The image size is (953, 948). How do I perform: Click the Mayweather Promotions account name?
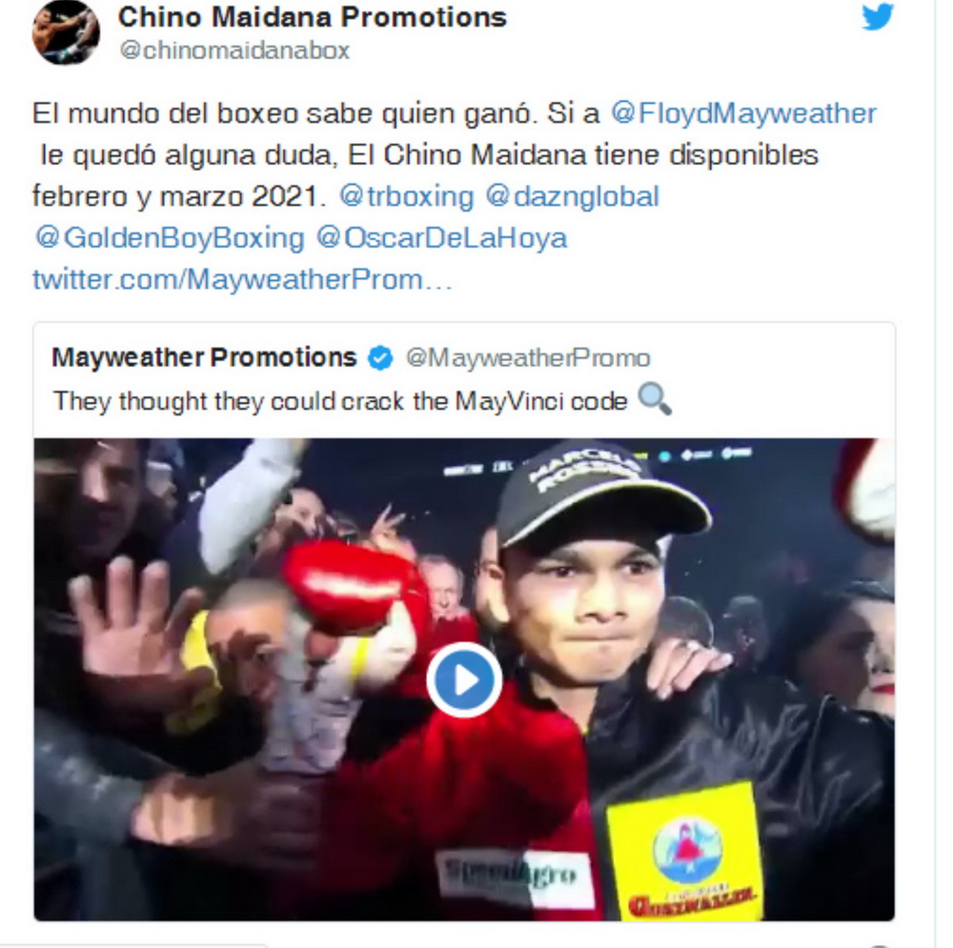click(204, 357)
